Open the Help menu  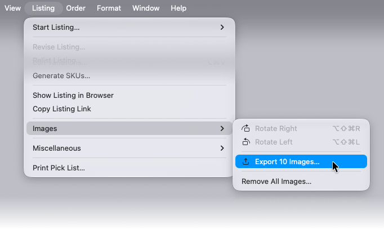click(x=178, y=8)
